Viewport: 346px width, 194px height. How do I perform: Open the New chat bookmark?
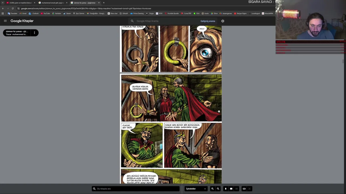(113, 13)
